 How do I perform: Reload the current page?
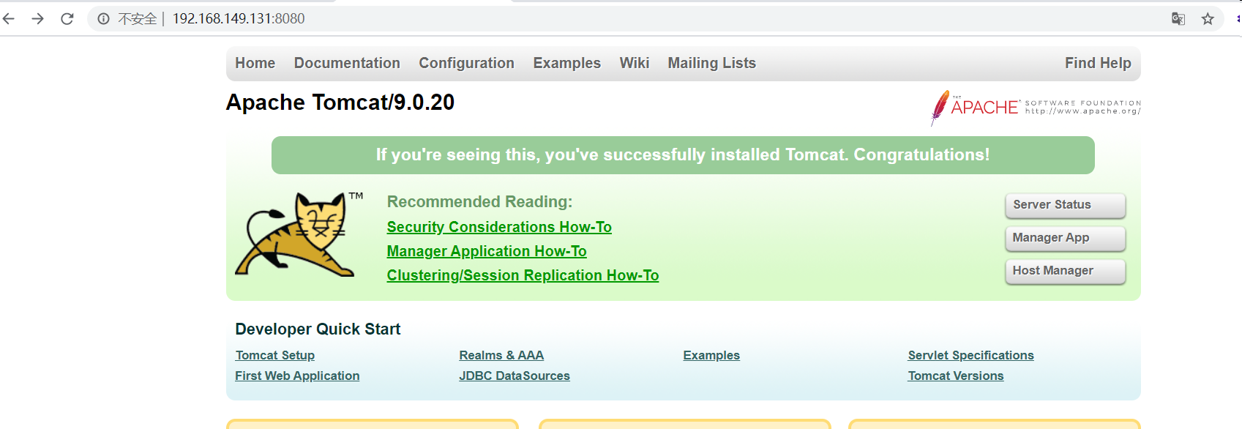pyautogui.click(x=67, y=19)
